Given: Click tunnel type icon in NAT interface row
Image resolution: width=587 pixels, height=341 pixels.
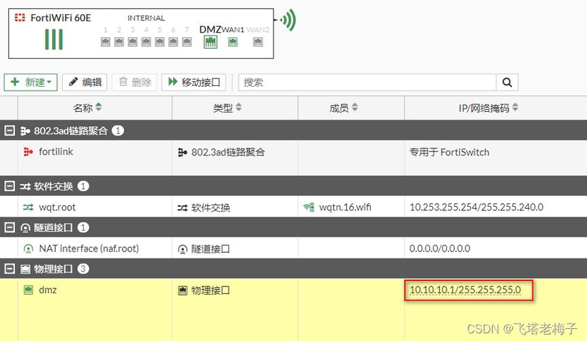Looking at the screenshot, I should 182,250.
